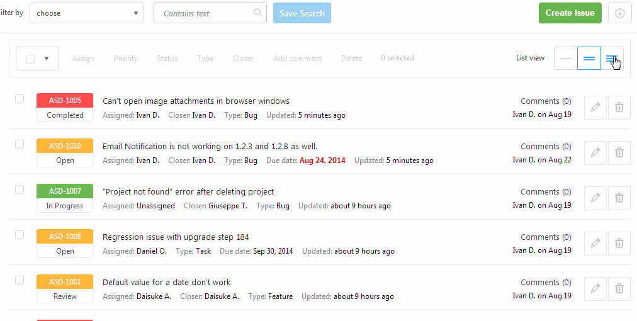The height and width of the screenshot is (321, 637).
Task: Open issue Email Notification is not working
Action: click(210, 146)
